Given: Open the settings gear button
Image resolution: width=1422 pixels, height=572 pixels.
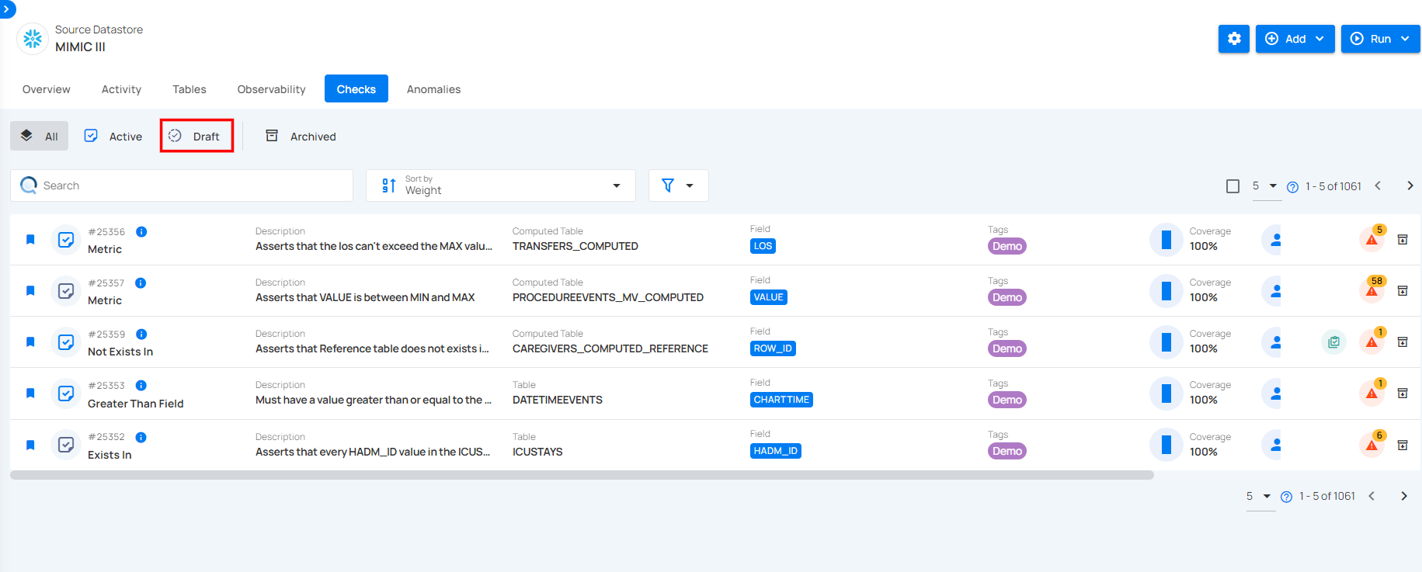Looking at the screenshot, I should (x=1233, y=39).
